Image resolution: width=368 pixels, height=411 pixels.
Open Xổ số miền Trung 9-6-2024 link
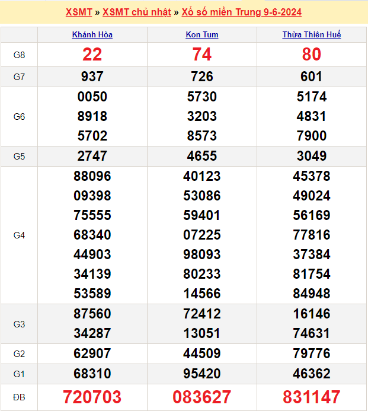click(242, 12)
